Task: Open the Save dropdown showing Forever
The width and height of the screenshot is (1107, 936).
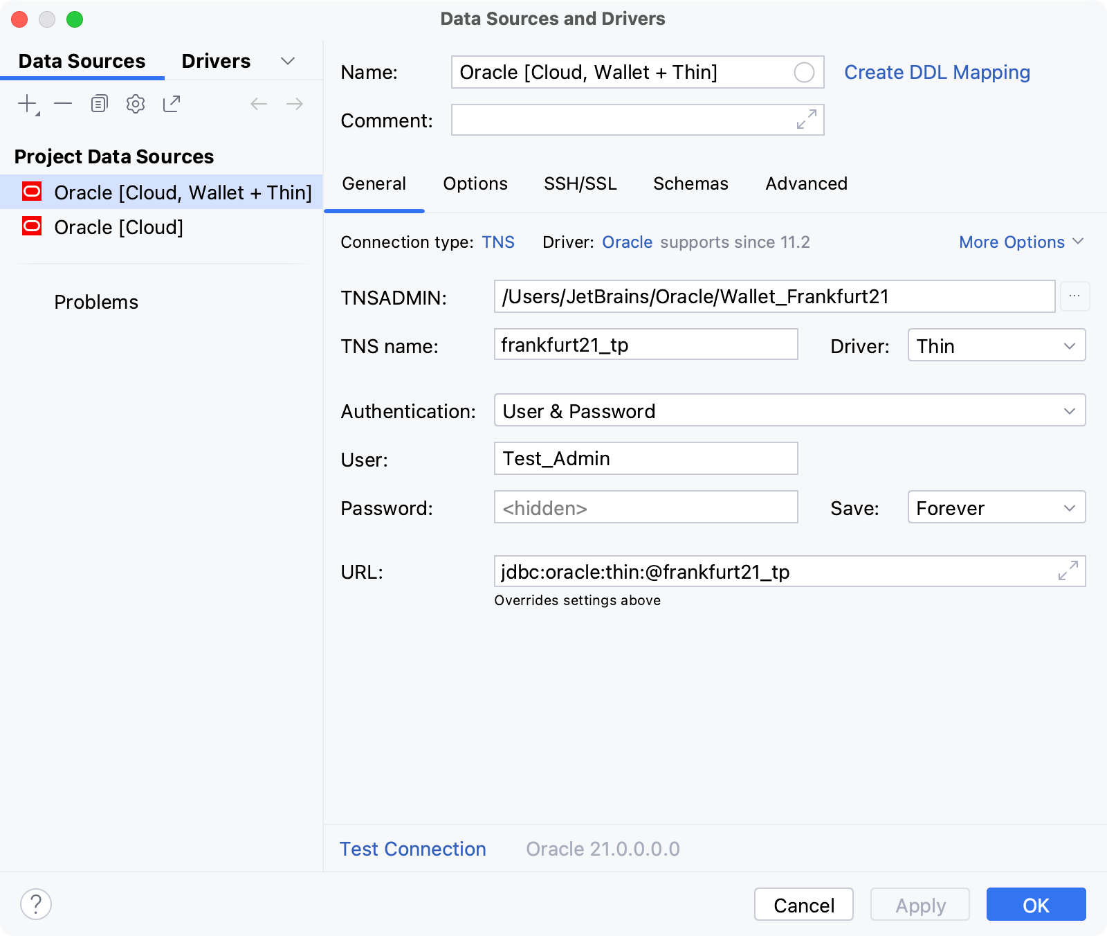Action: coord(996,507)
